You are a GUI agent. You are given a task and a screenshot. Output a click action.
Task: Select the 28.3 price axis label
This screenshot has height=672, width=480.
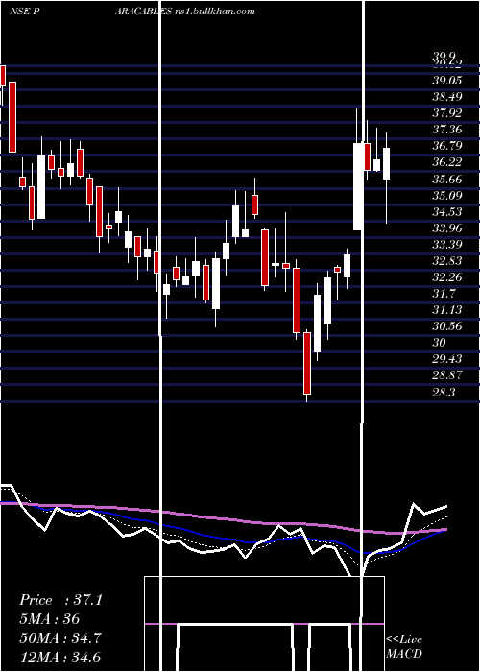pyautogui.click(x=444, y=392)
